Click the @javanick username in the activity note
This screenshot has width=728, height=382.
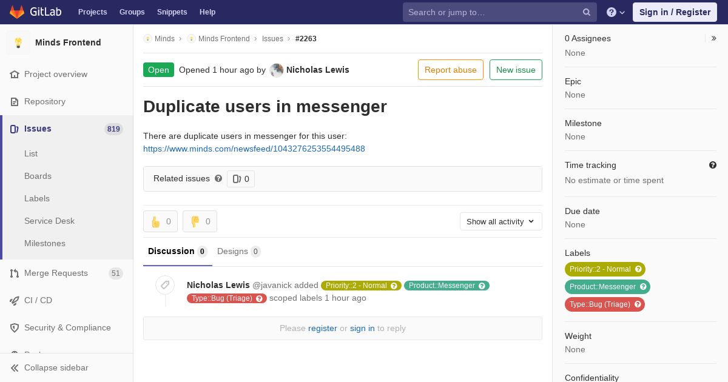[272, 285]
